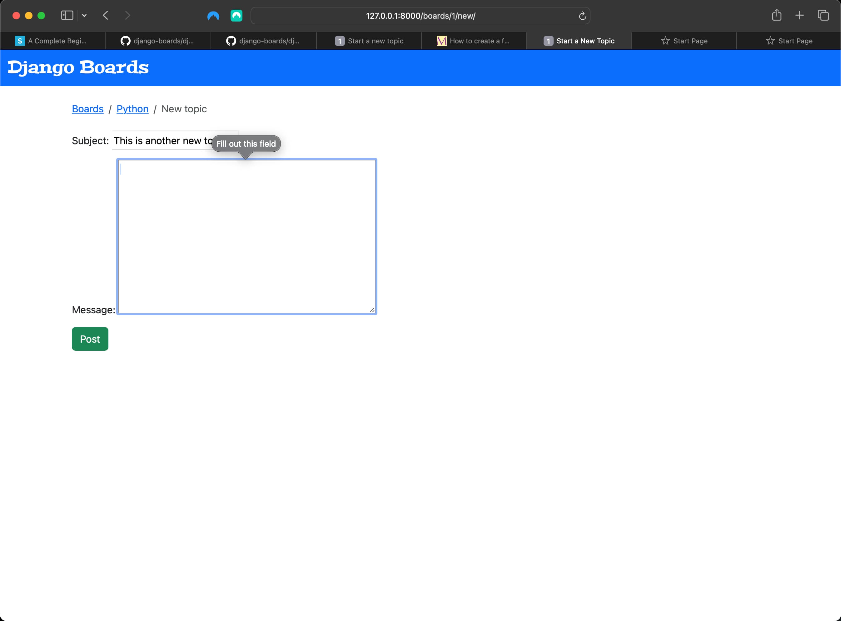Viewport: 841px width, 621px height.
Task: Add a new tab with plus icon
Action: tap(800, 15)
